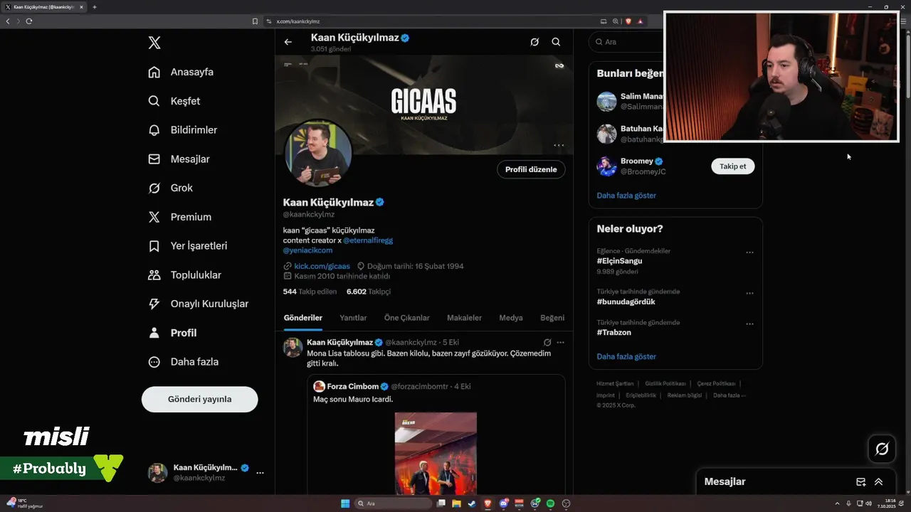Click Grok icon on the Mona Lisa post
The height and width of the screenshot is (512, 911).
[x=547, y=342]
